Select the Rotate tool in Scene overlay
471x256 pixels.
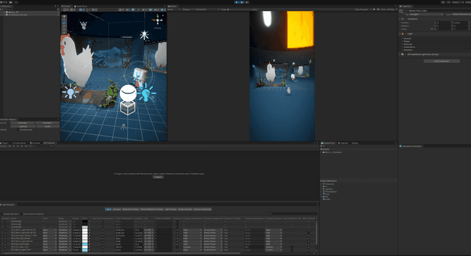point(64,23)
